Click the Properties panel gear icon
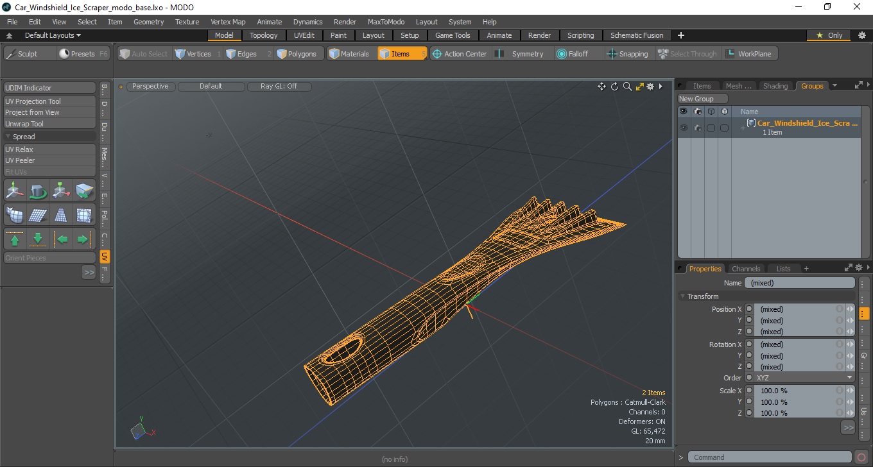This screenshot has height=467, width=873. click(858, 268)
